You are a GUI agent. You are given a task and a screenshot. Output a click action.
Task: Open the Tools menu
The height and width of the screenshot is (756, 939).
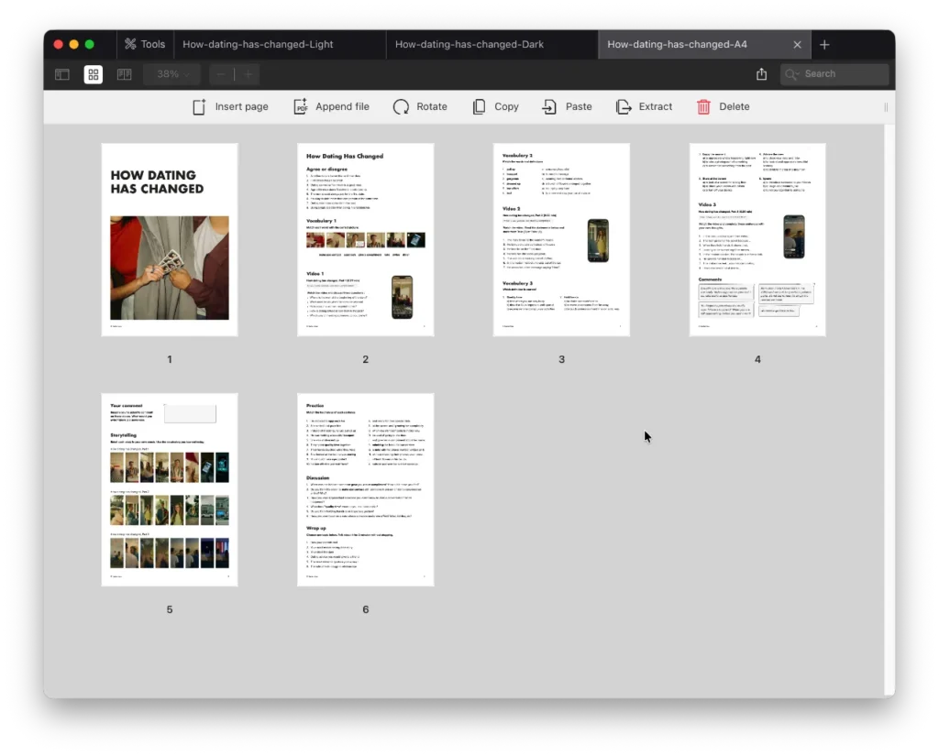(145, 44)
